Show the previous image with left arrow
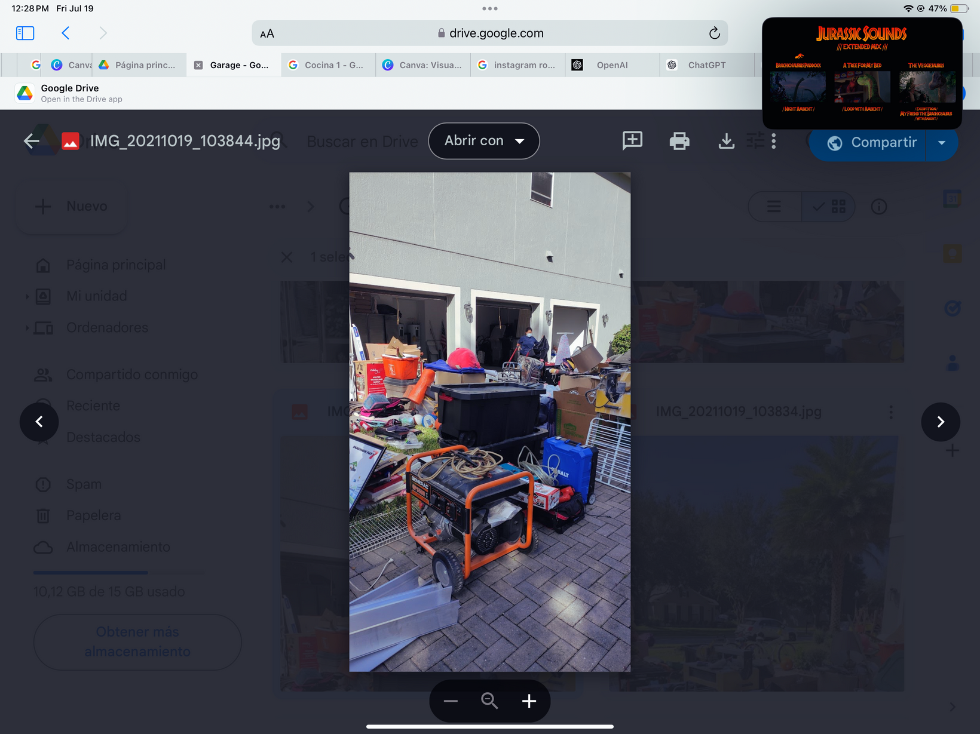 [x=39, y=422]
